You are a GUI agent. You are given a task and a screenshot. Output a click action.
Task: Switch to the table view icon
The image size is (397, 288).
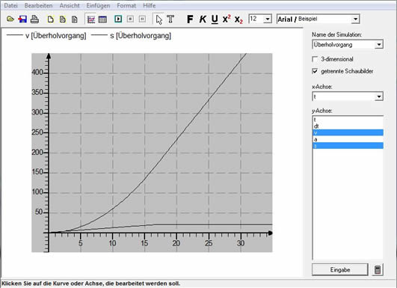pyautogui.click(x=102, y=19)
